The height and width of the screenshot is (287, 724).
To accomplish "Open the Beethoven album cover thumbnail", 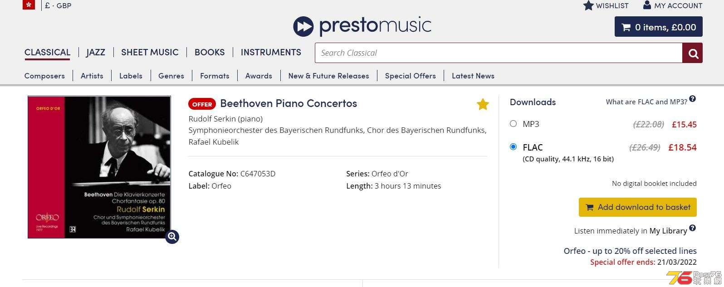I will [x=99, y=167].
